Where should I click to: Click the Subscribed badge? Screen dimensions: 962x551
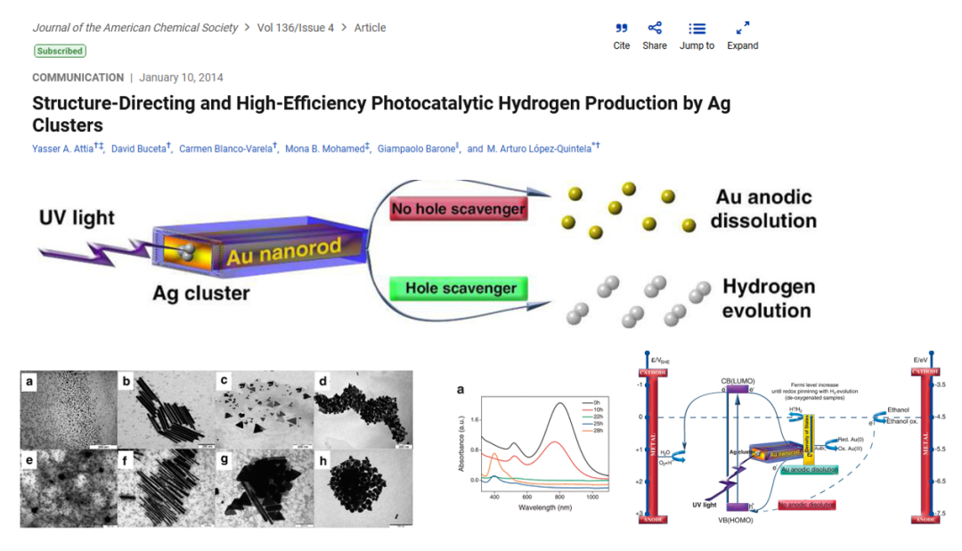[60, 51]
